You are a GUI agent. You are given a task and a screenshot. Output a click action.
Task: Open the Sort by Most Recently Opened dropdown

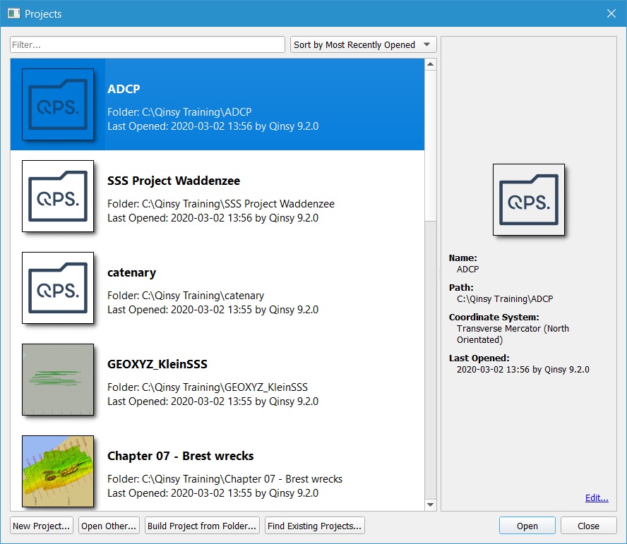(x=364, y=45)
